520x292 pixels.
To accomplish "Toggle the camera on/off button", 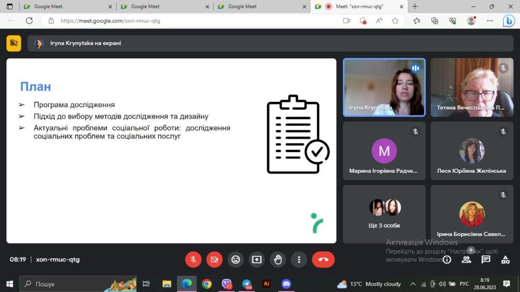I will coord(214,260).
